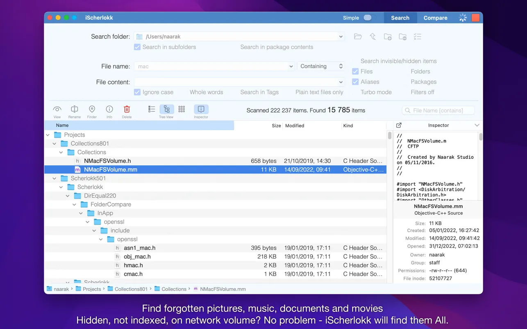Collapse the Projects folder tree
Screen dimensions: 527x329
pyautogui.click(x=48, y=135)
